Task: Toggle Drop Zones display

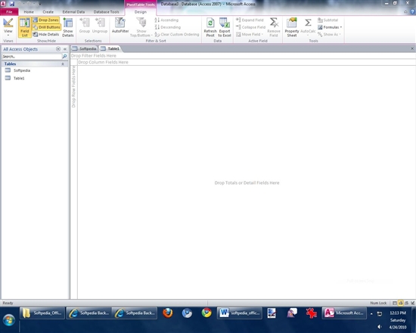Action: [x=46, y=20]
